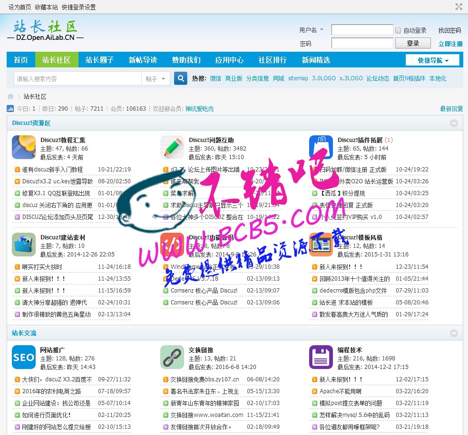Click rank 1 icon beside 谁有discuz新手入门教程
This screenshot has height=435, width=468.
coord(17,170)
